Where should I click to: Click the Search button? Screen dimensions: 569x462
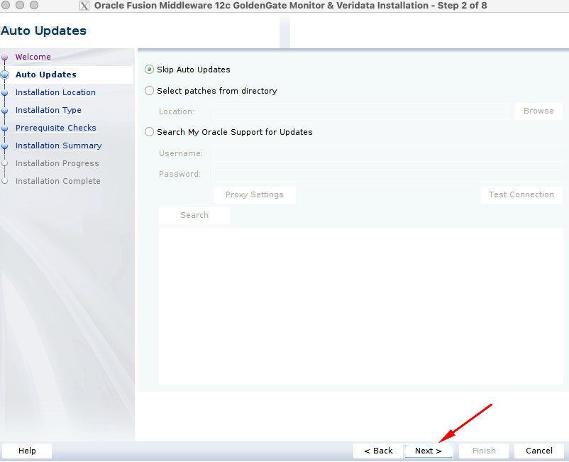[x=194, y=215]
